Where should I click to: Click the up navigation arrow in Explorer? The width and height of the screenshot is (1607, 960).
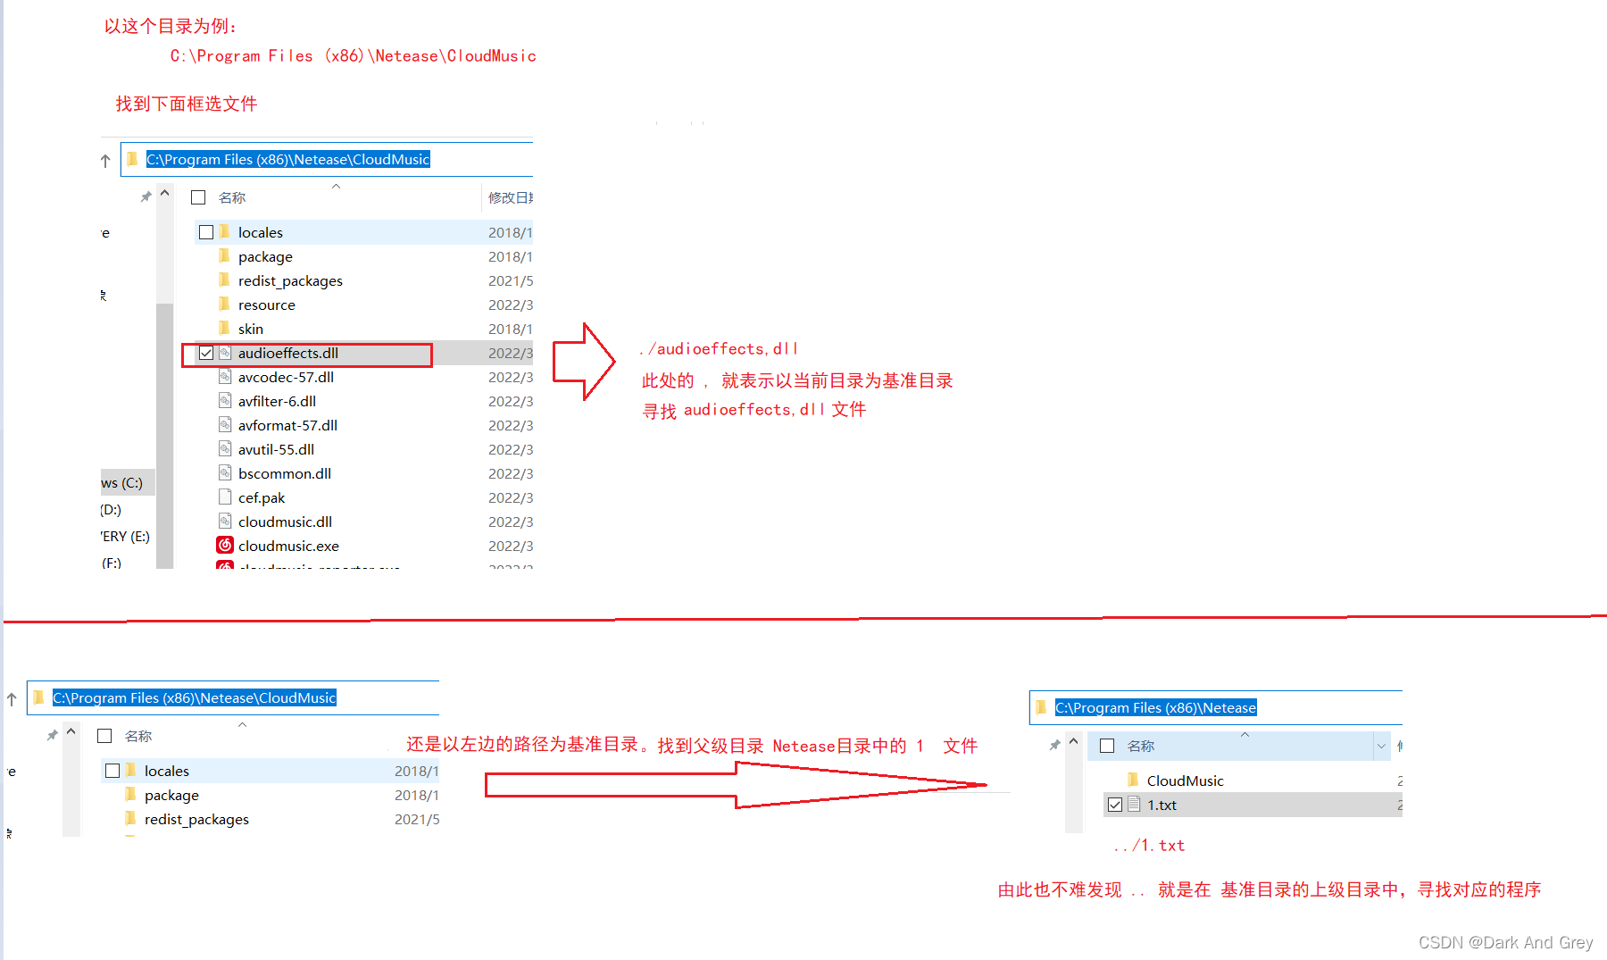tap(104, 160)
